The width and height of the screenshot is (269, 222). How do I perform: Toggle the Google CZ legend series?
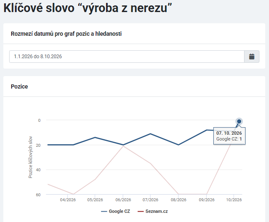tap(116, 211)
